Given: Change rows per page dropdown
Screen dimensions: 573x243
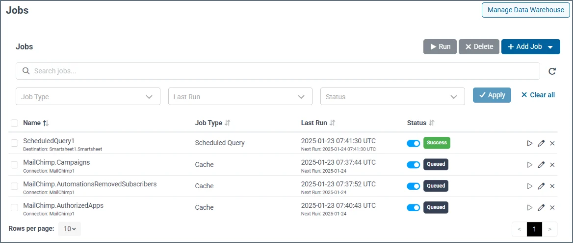Looking at the screenshot, I should 70,229.
